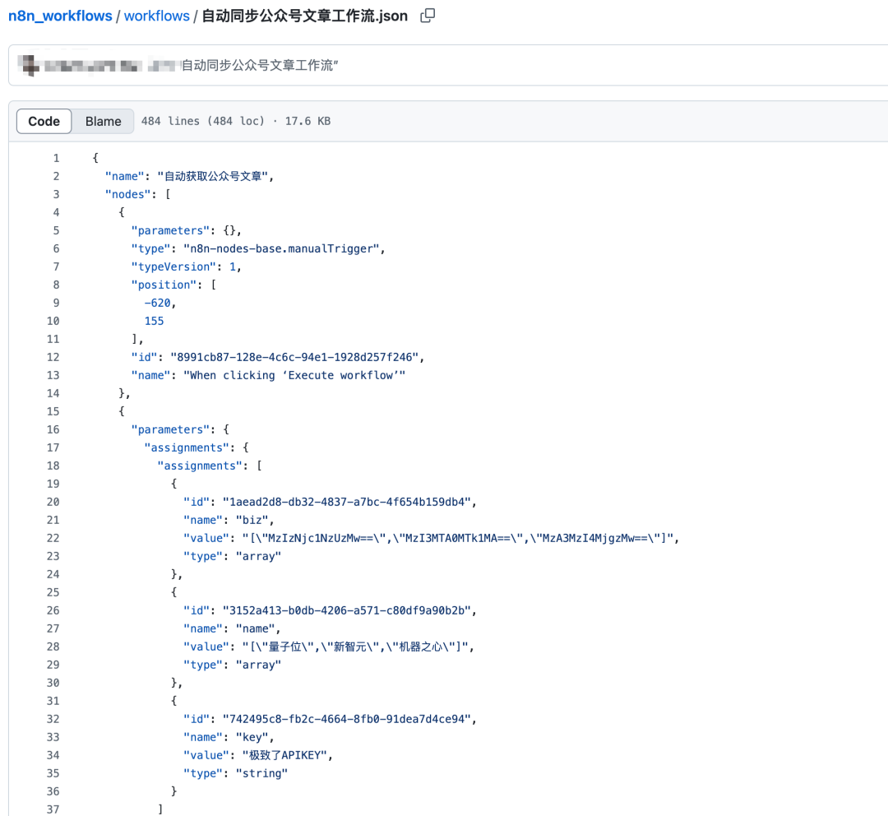Select line number 1 in the gutter
This screenshot has height=816, width=888.
(x=56, y=158)
